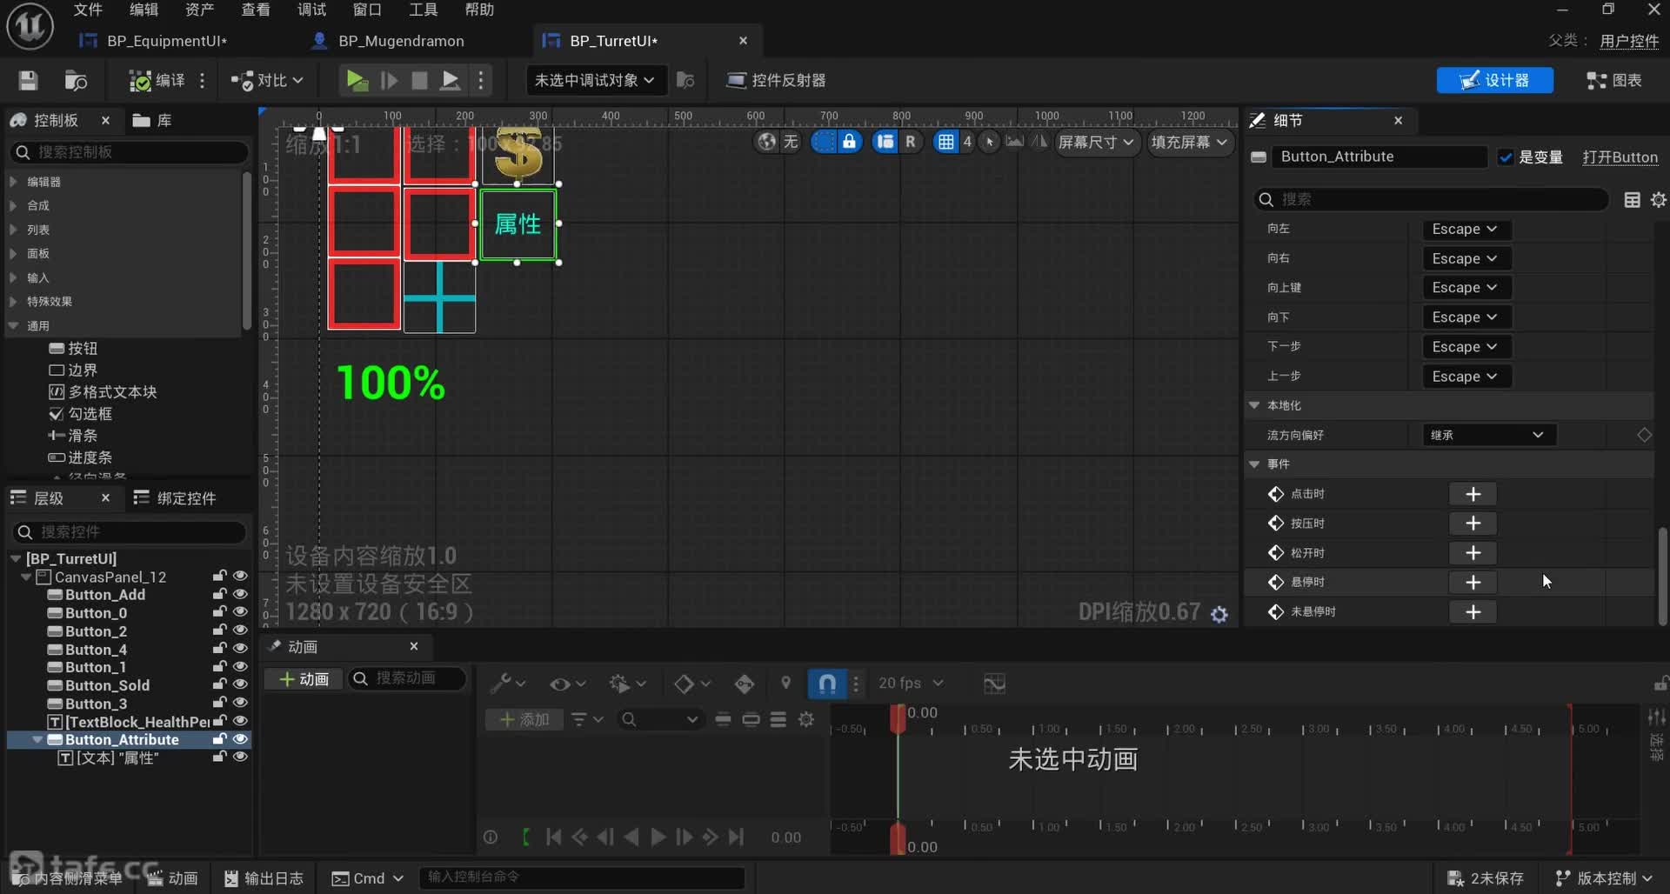Click the Compile button icon
The image size is (1670, 894).
click(140, 80)
